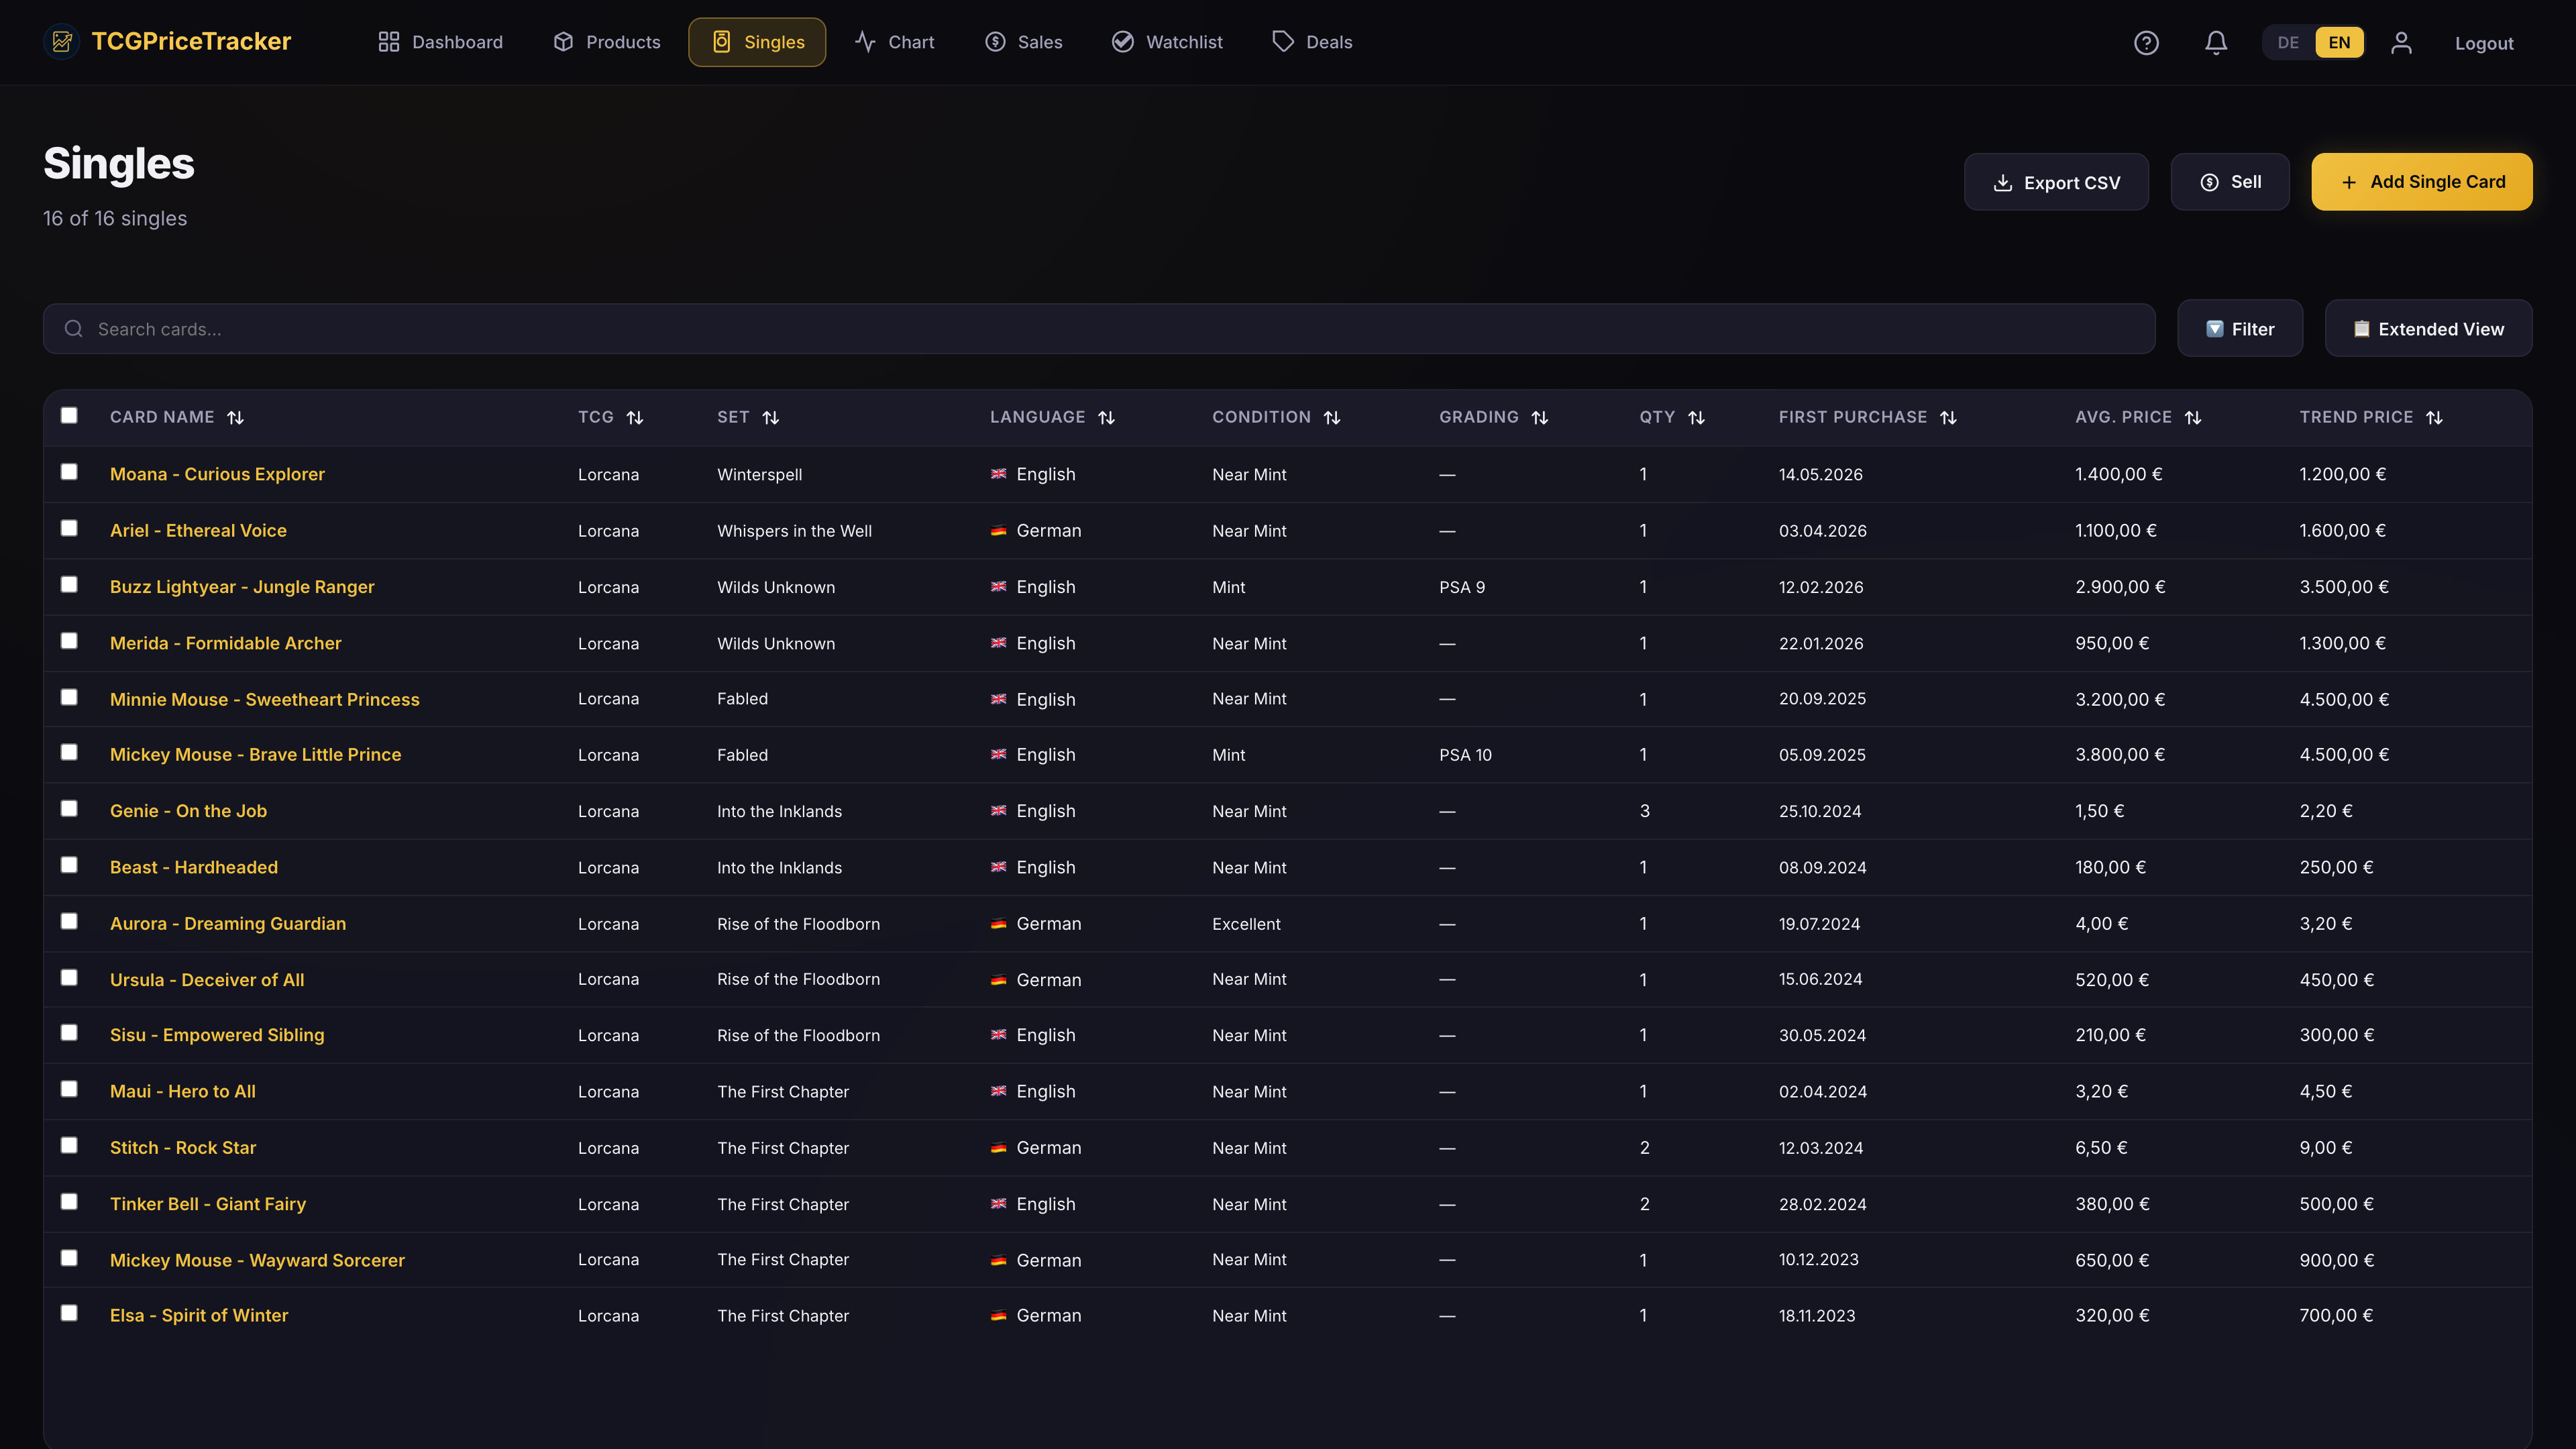
Task: Sort by Trend Price column arrows
Action: 2434,418
